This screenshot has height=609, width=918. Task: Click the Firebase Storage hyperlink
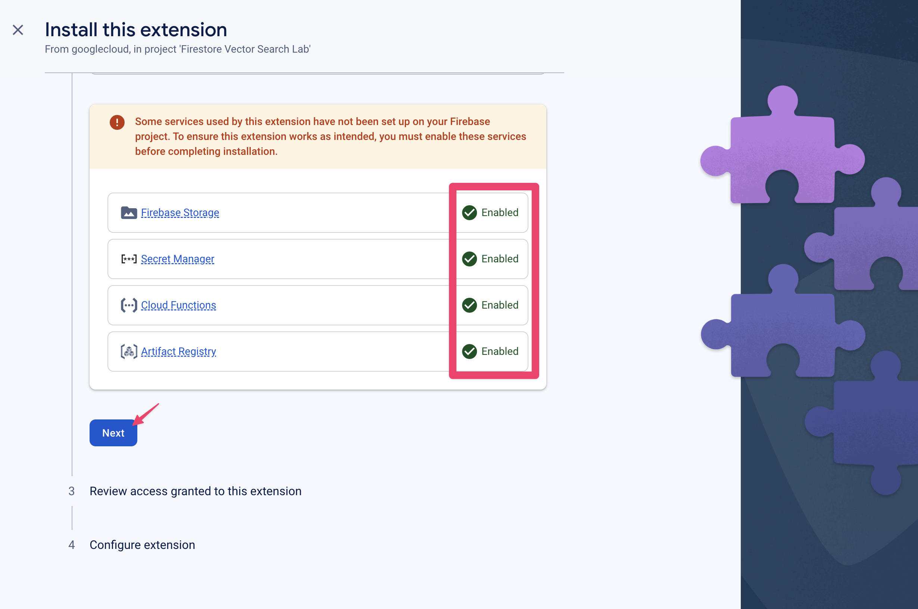180,213
